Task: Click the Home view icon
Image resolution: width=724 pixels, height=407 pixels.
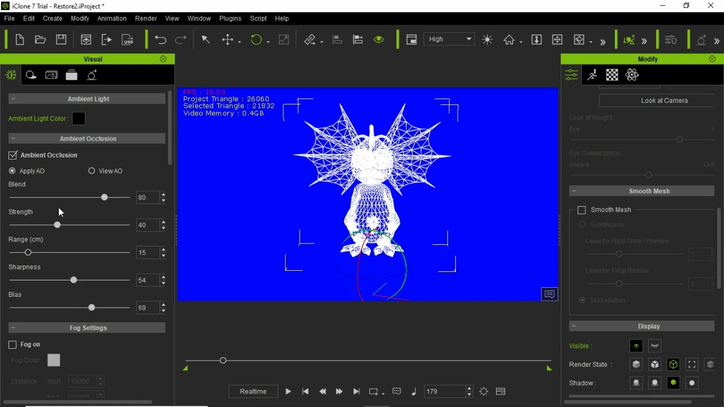Action: (x=509, y=40)
